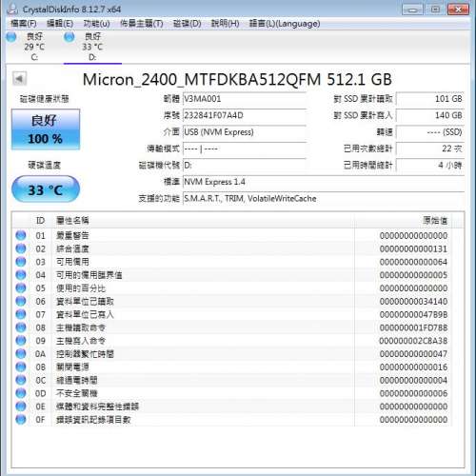476x476 pixels.
Task: Click the CrystalDiskInfo app icon in title bar
Action: pos(12,10)
